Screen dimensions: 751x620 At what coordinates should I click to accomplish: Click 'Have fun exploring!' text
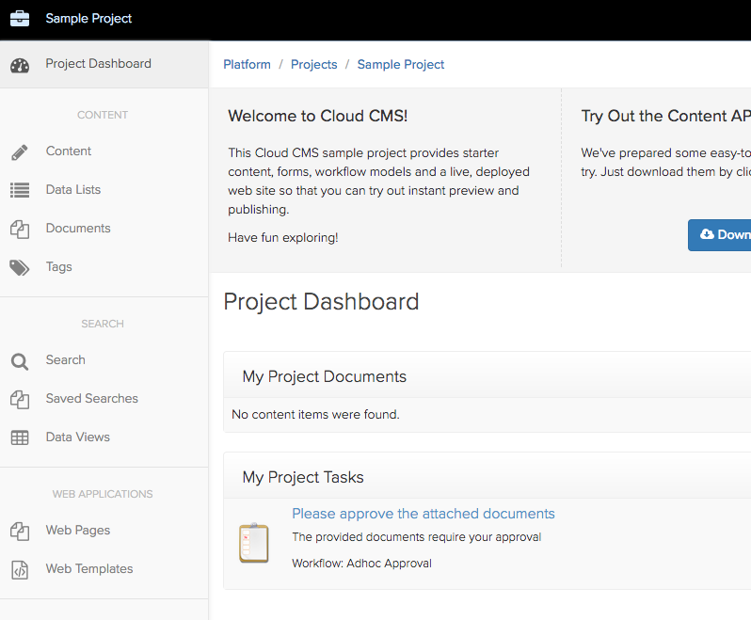click(x=283, y=238)
